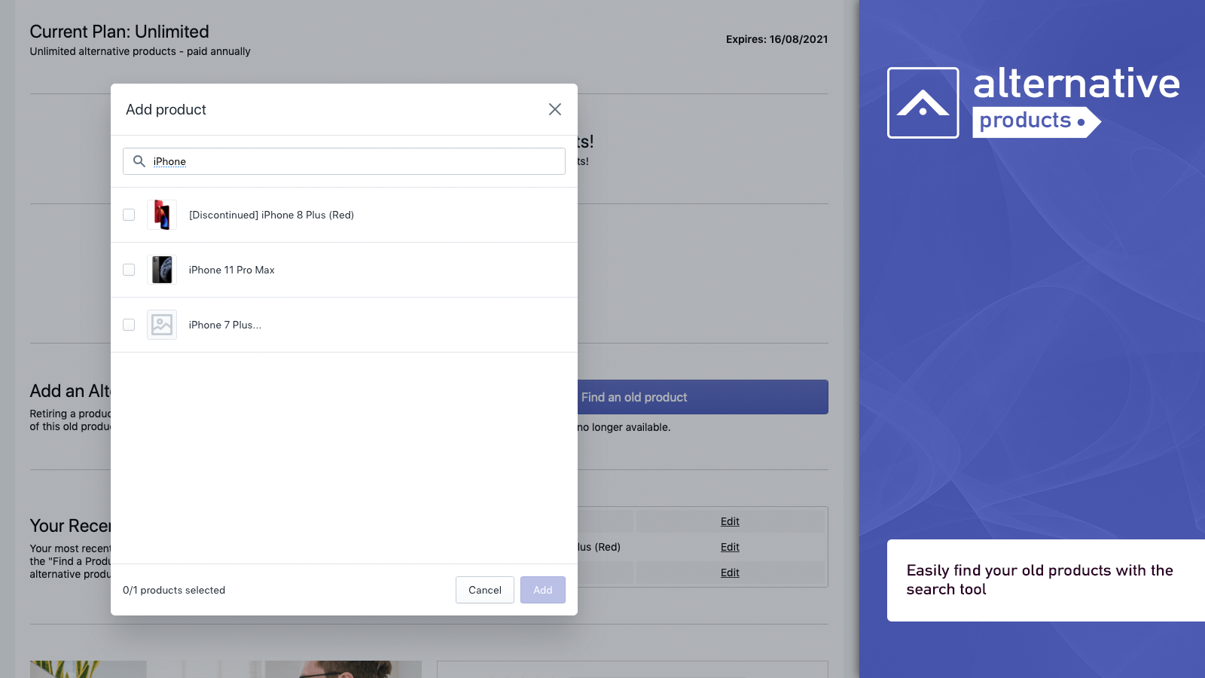The height and width of the screenshot is (678, 1205).
Task: Click the placeholder image icon for iPhone 7 Plus
Action: coord(161,325)
